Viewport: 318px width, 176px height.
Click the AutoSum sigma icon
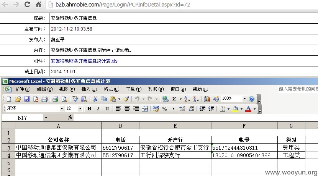174,99
